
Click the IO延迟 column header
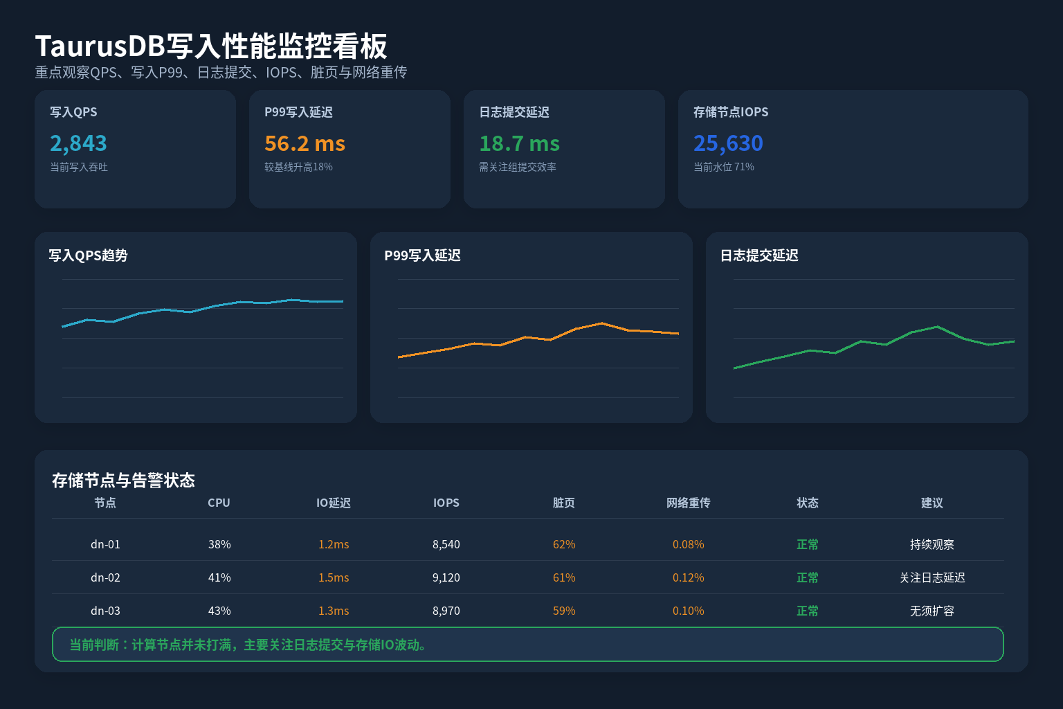tap(334, 503)
